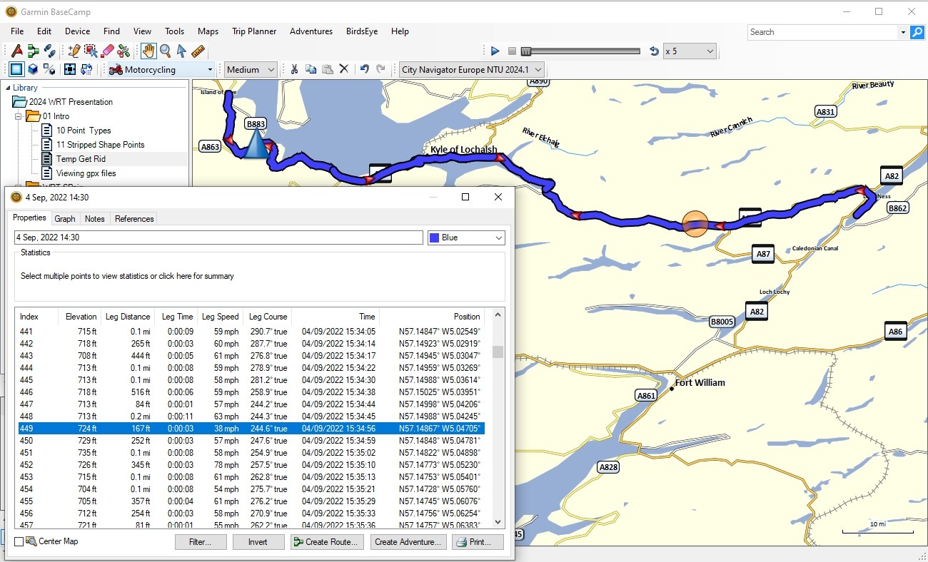Click the Filter... button
The height and width of the screenshot is (562, 928).
(x=201, y=542)
